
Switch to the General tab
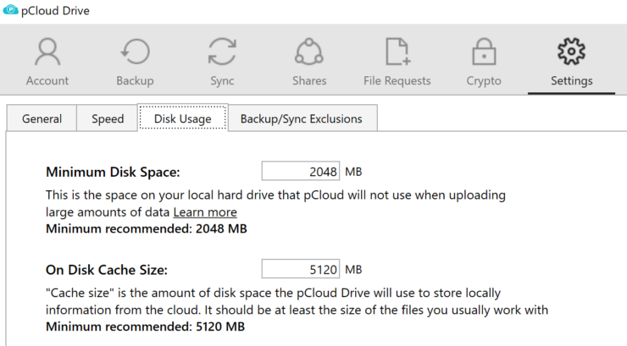[42, 118]
